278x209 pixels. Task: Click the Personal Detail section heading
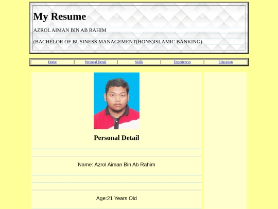(x=116, y=138)
